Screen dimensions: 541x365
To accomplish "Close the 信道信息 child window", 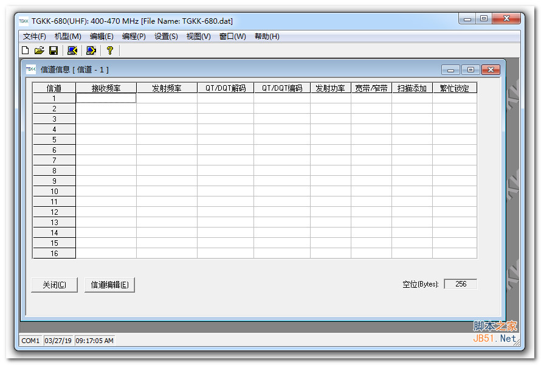I will 491,70.
